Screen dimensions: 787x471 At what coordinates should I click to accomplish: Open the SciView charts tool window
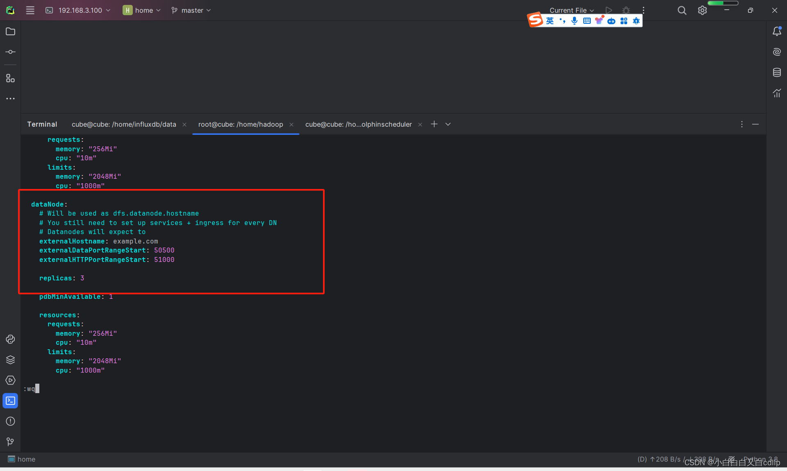777,93
